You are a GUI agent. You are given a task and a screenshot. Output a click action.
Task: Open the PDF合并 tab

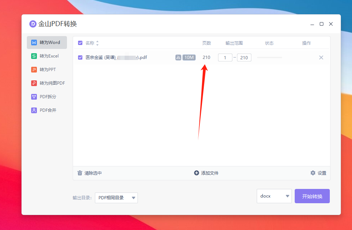tap(47, 110)
